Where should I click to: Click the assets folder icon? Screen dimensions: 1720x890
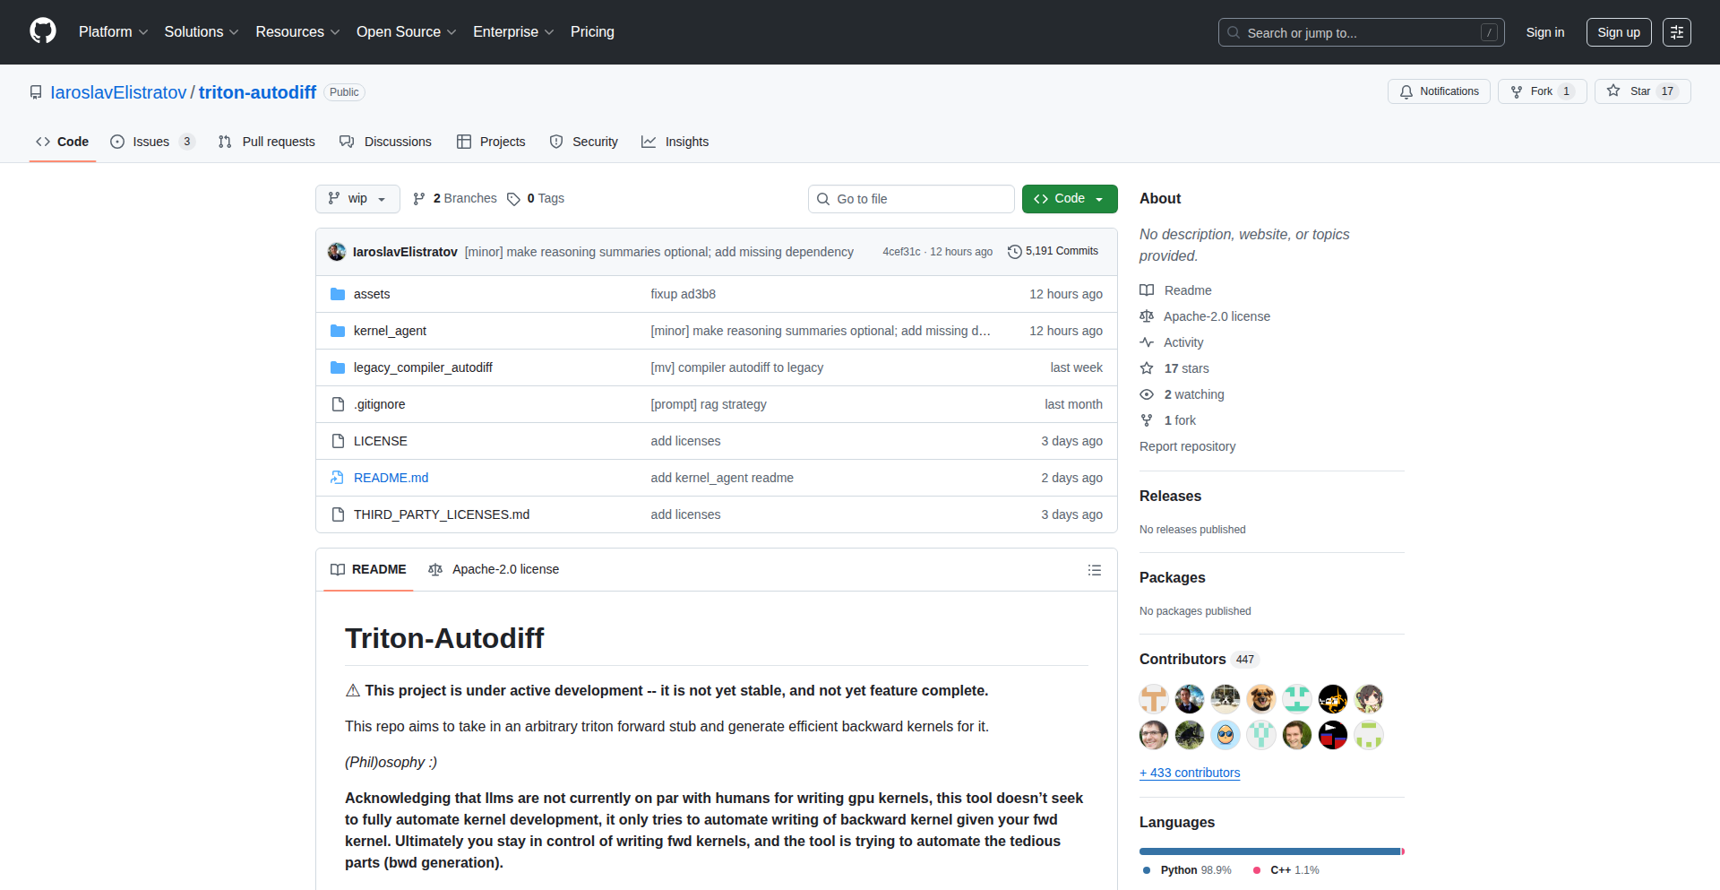(x=338, y=294)
